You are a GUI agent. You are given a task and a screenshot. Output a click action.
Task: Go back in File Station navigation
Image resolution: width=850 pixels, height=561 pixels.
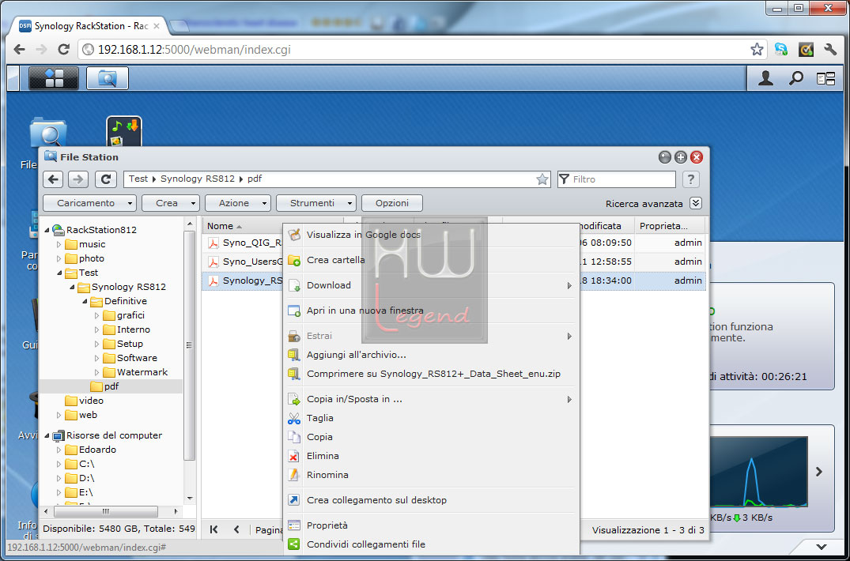point(53,179)
